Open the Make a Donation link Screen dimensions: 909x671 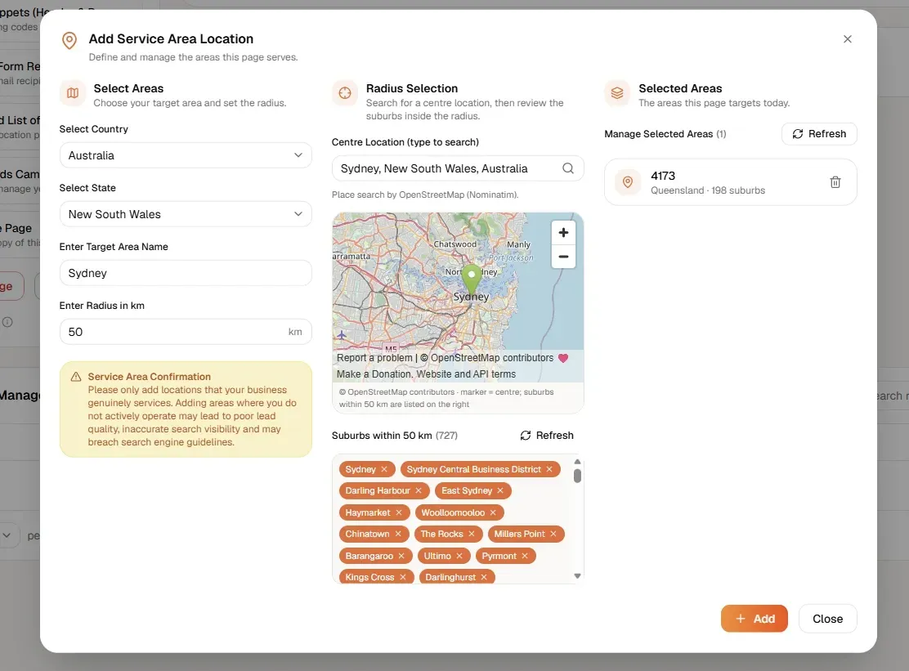[374, 374]
